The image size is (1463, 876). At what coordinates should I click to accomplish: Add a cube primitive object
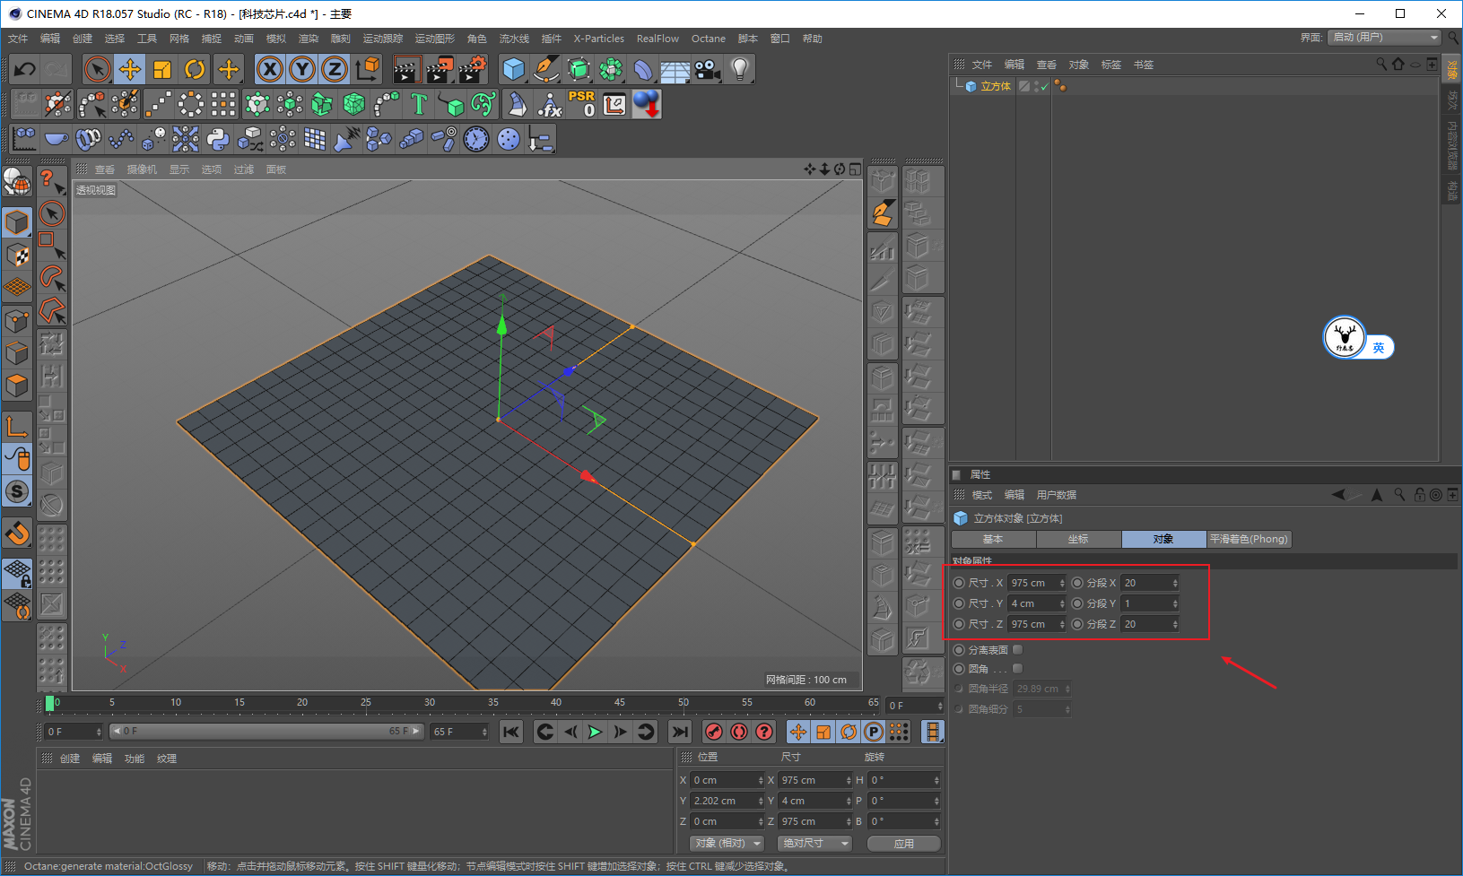point(514,69)
